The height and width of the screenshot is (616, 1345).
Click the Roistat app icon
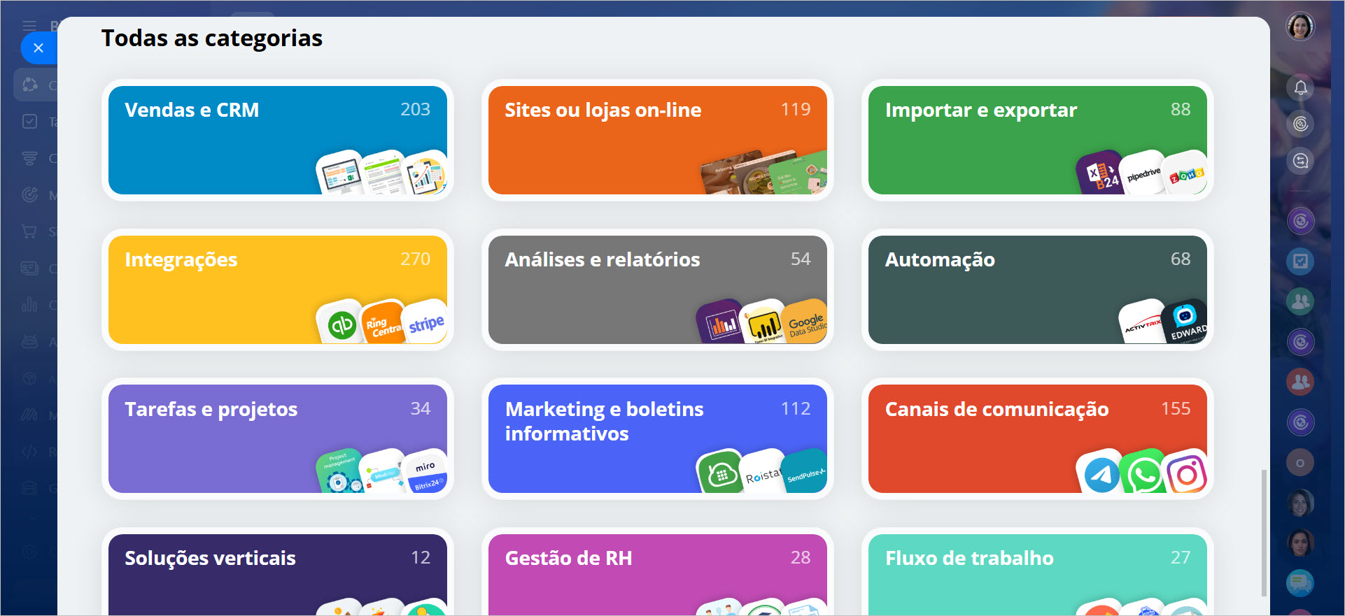click(762, 473)
